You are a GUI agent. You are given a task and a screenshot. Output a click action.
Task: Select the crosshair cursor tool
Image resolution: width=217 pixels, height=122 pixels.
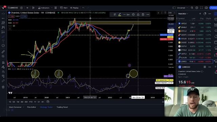pyautogui.click(x=3, y=14)
